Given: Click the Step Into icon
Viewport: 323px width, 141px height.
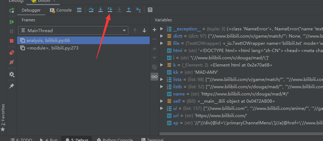Looking at the screenshot, I should [101, 10].
